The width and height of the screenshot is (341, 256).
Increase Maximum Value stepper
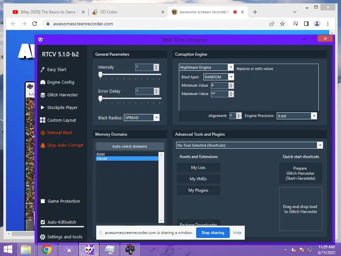231,92
